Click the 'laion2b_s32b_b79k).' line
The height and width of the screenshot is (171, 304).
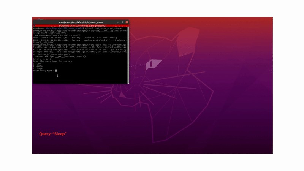pos(44,43)
